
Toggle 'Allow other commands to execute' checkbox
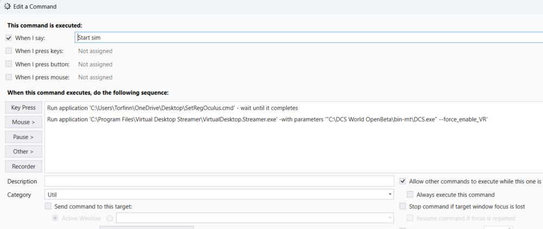click(402, 181)
